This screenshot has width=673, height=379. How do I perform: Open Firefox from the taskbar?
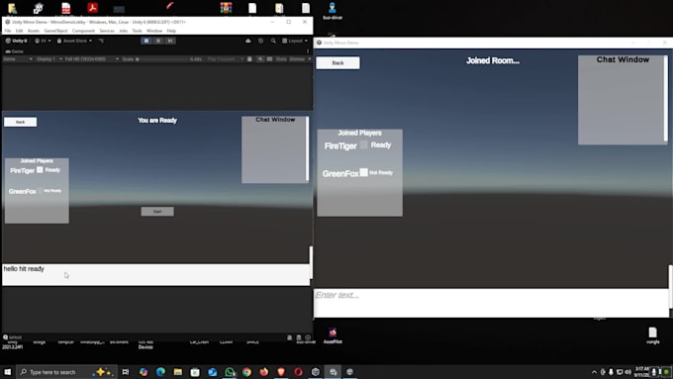click(x=264, y=372)
